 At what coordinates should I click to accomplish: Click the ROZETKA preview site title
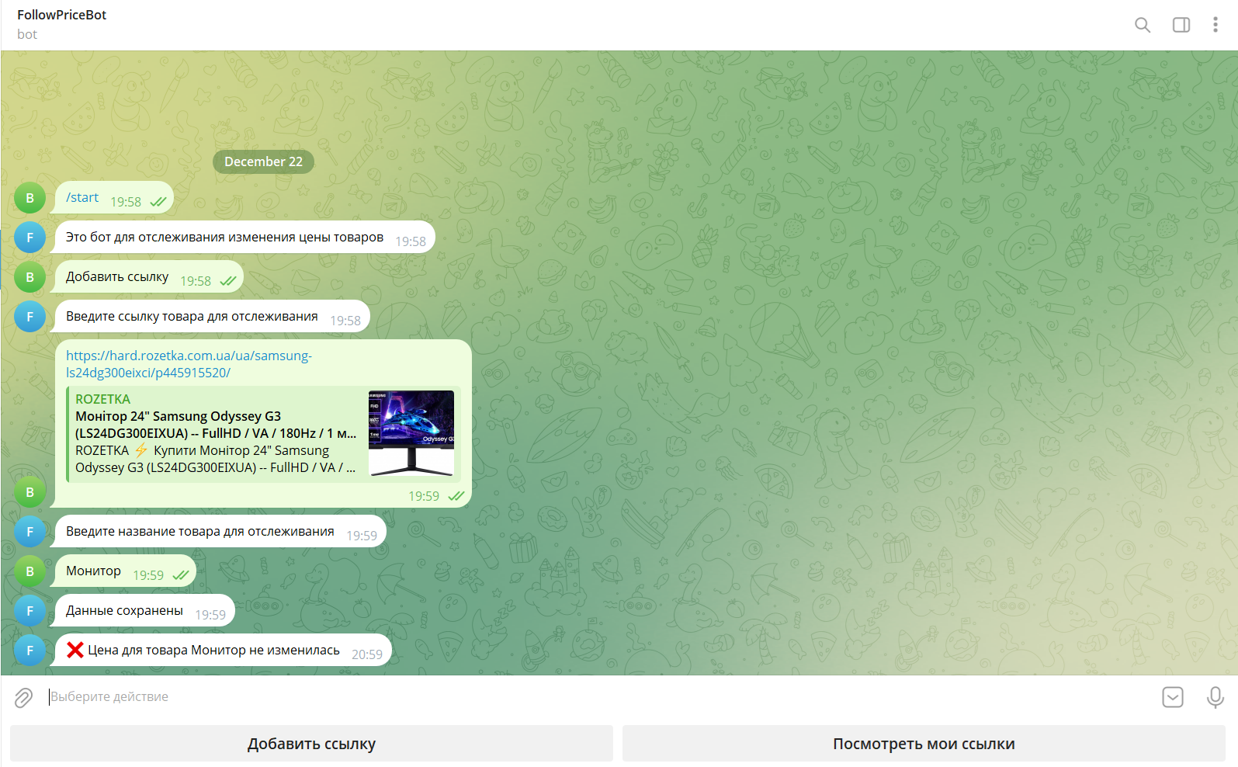(102, 399)
